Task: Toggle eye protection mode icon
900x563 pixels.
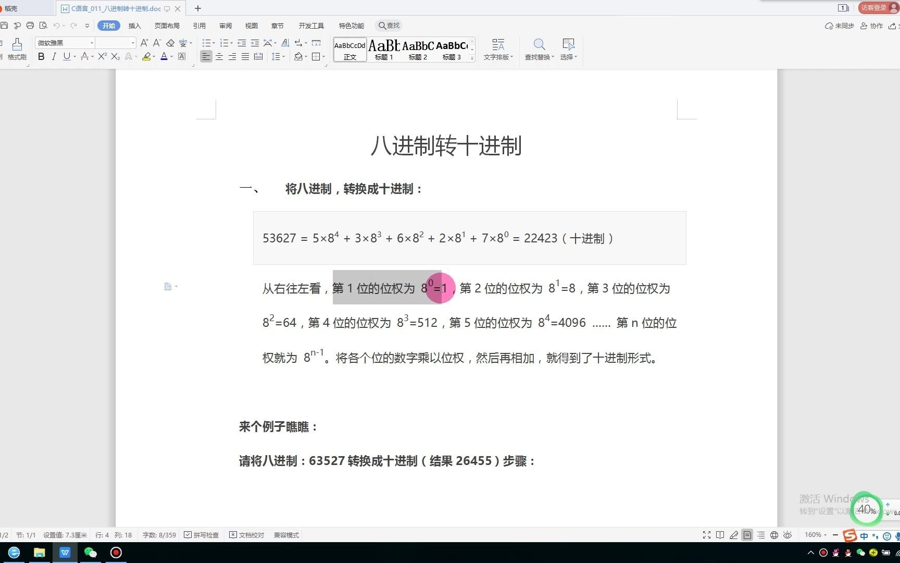Action: click(x=787, y=535)
